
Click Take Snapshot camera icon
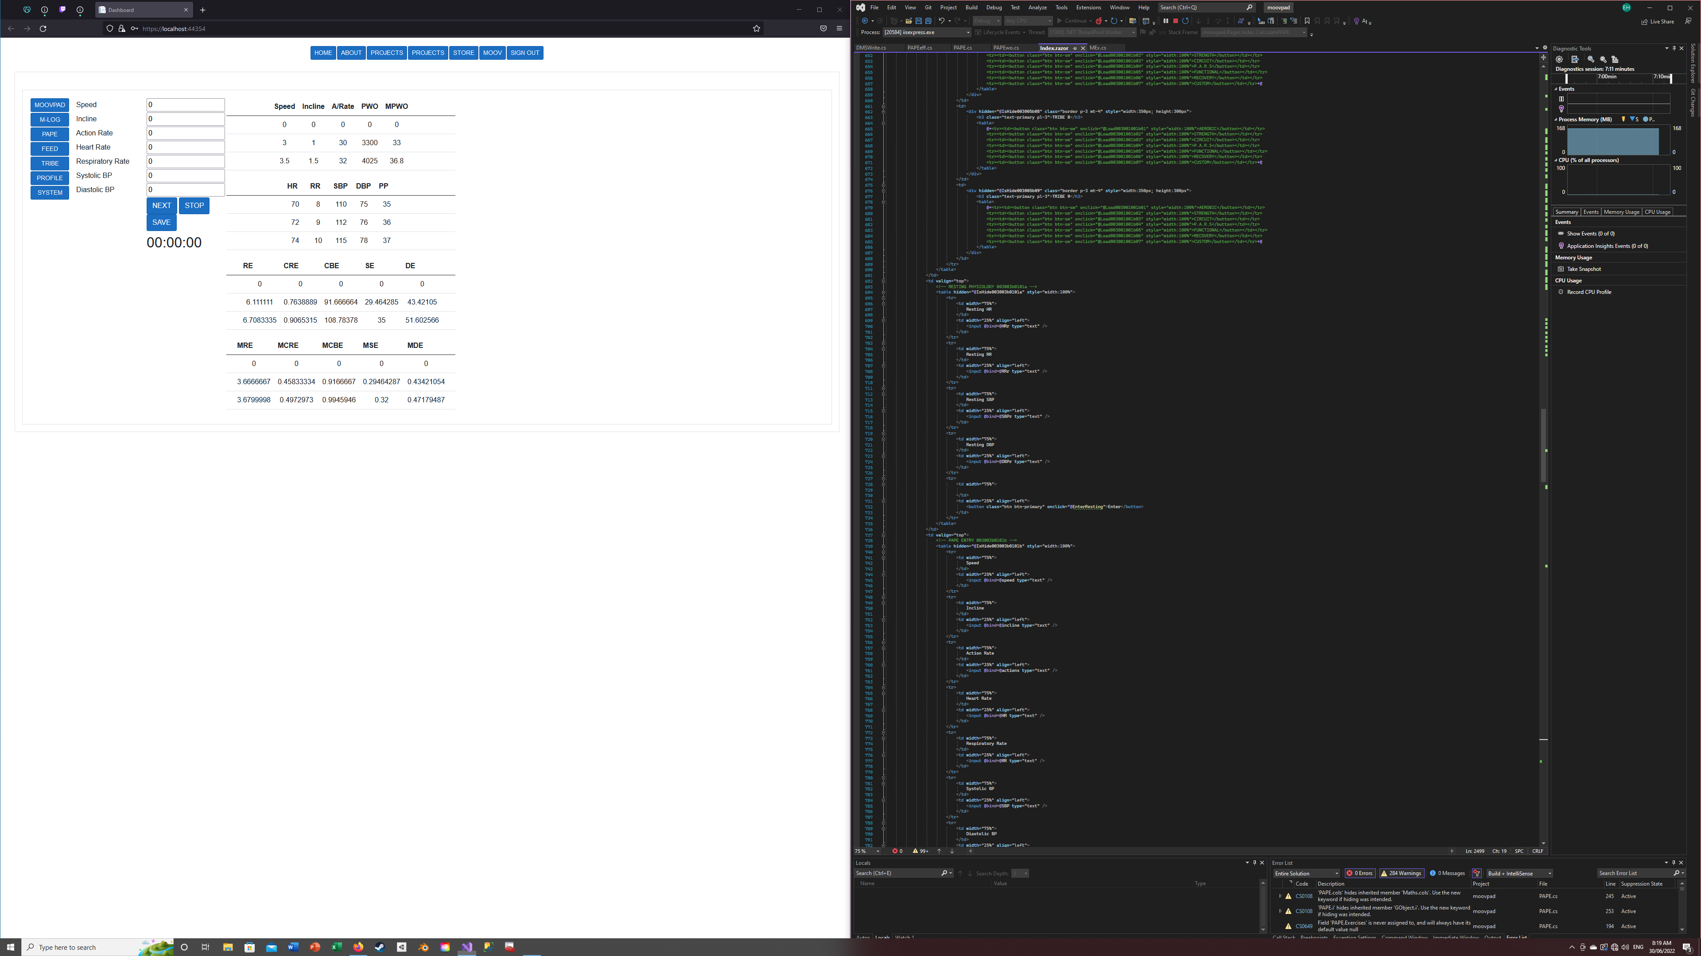1561,269
